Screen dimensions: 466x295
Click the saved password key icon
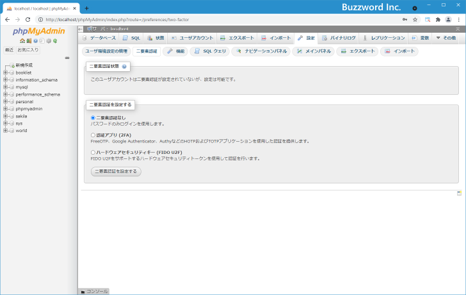pyautogui.click(x=405, y=20)
